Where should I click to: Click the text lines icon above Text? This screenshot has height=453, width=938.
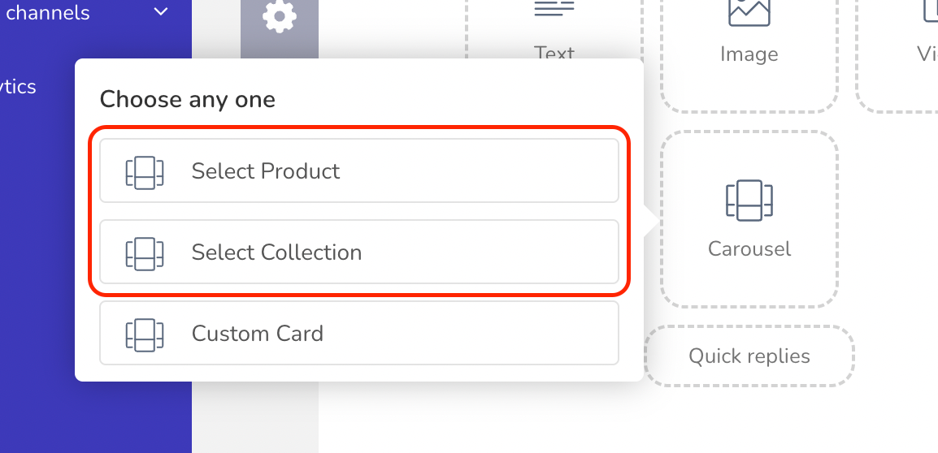[554, 8]
